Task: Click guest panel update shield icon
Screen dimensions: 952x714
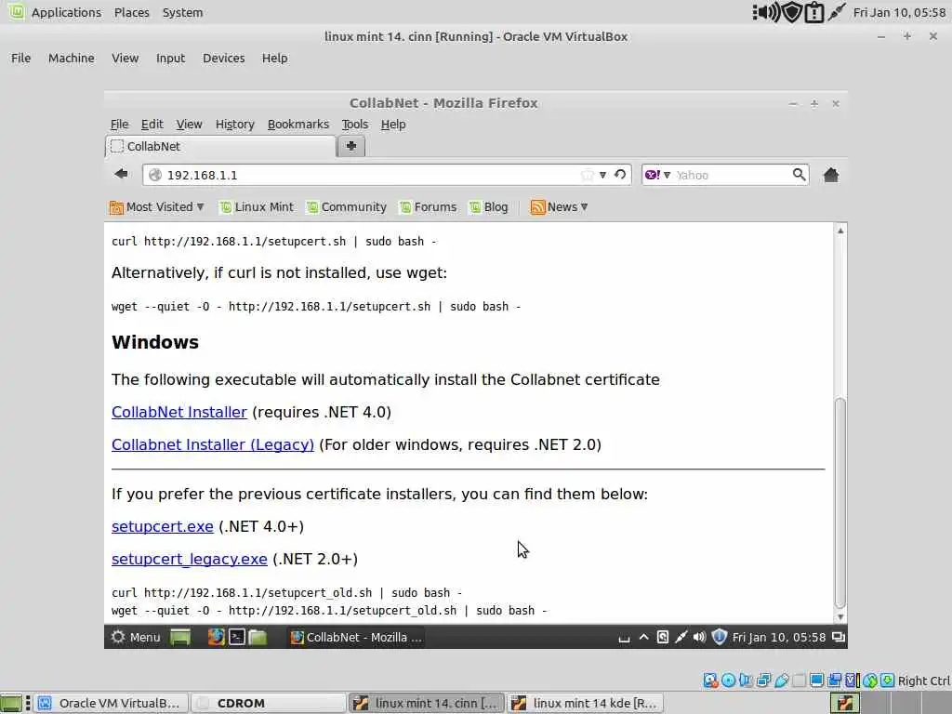Action: 719,637
